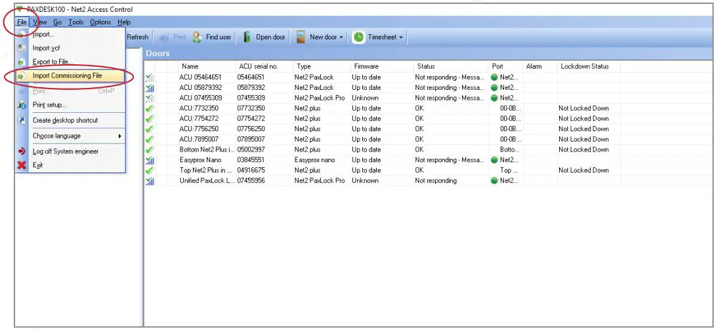Click the Find user toolbar button
This screenshot has width=714, height=330.
pos(212,37)
